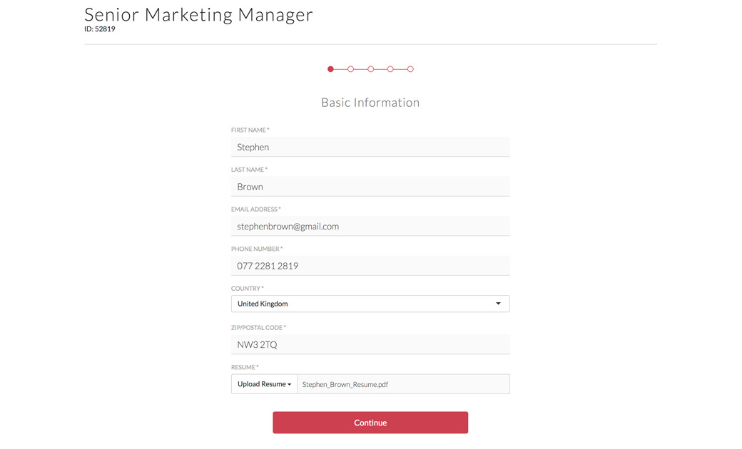Go to the fourth progress step circle
Image resolution: width=742 pixels, height=449 pixels.
390,69
